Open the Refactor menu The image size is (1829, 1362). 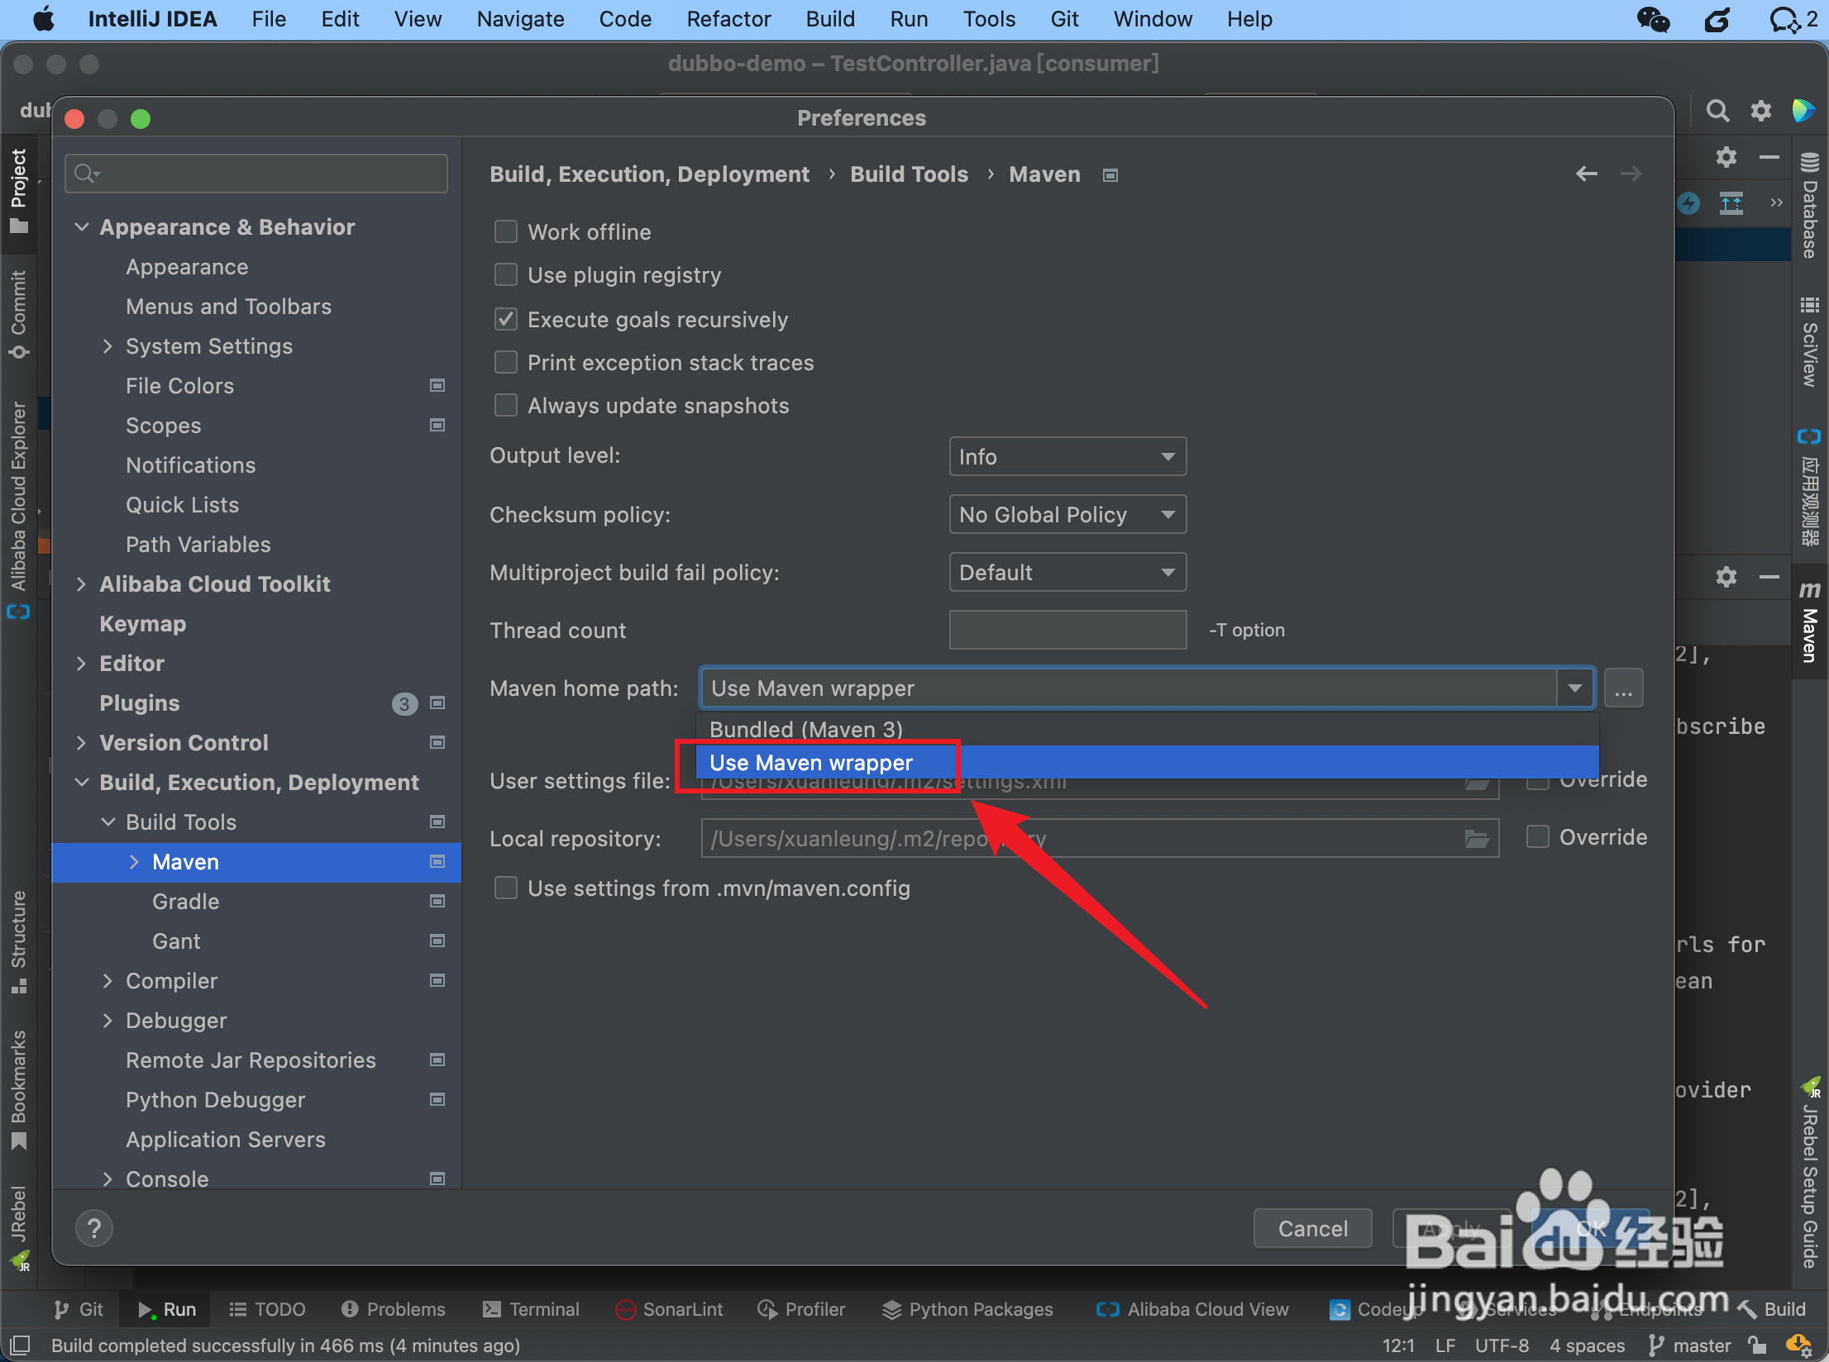(728, 18)
